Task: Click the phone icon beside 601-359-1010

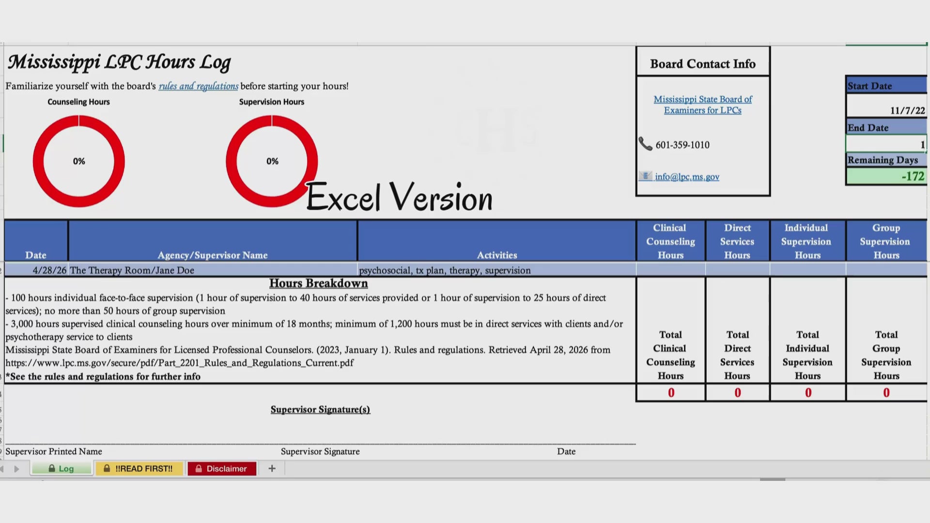Action: tap(645, 144)
